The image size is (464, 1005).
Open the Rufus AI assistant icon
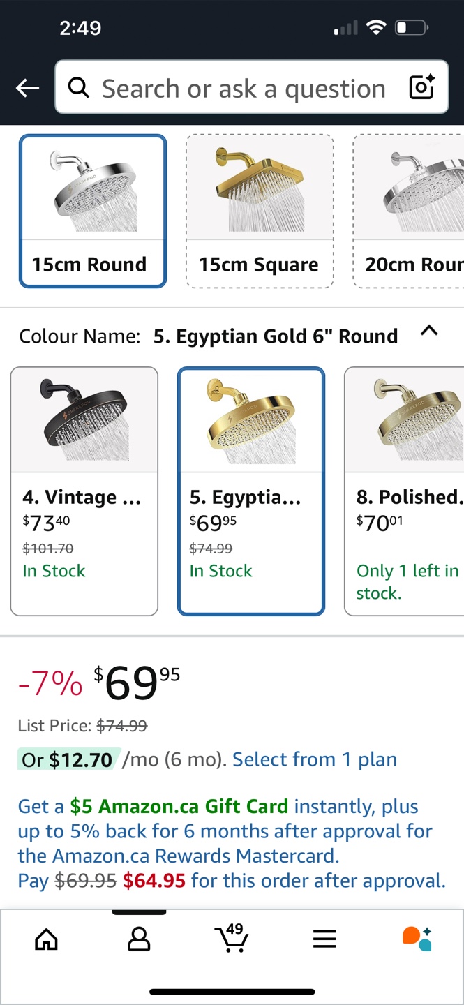(417, 939)
